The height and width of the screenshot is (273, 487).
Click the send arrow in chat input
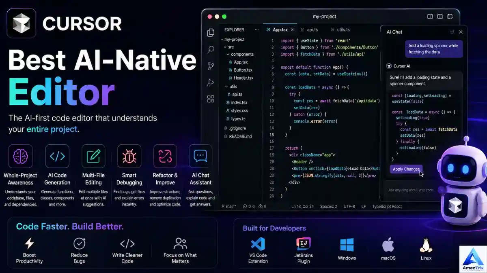(x=441, y=190)
